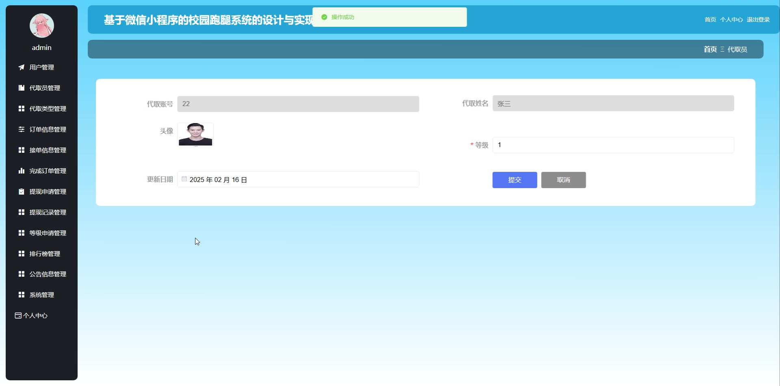Click the grid icon beside 提现记录管理

tap(22, 212)
